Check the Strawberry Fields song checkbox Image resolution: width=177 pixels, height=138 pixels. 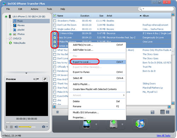click(x=55, y=21)
